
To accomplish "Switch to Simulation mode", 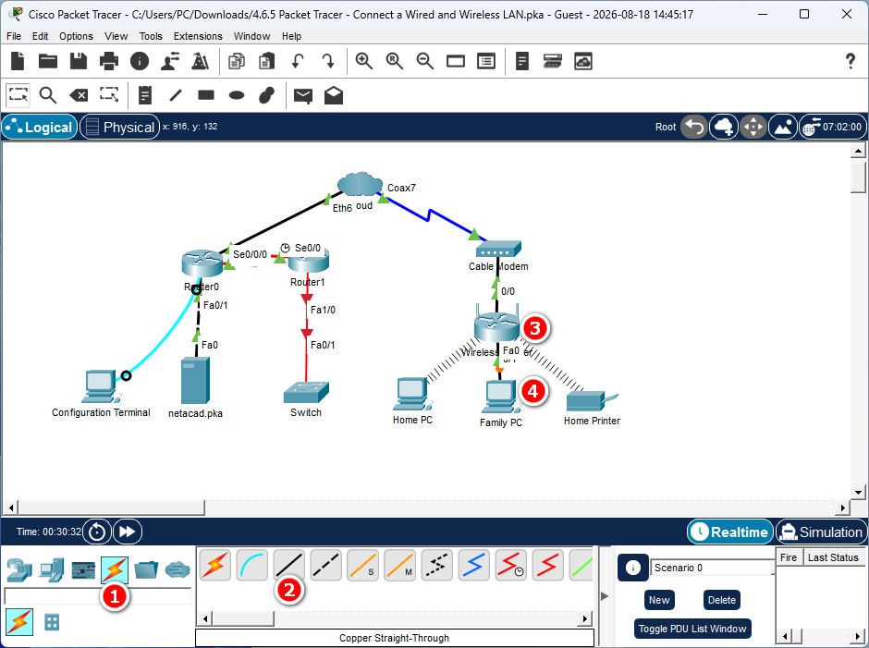I will [821, 532].
